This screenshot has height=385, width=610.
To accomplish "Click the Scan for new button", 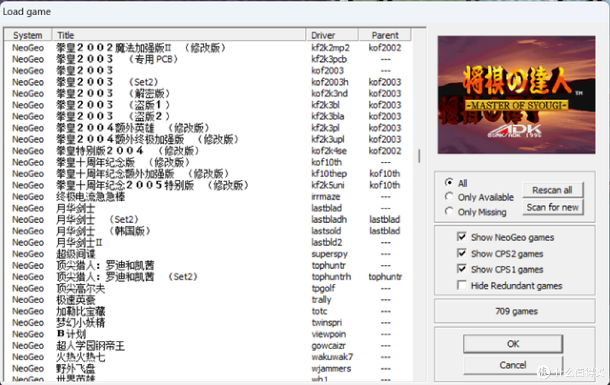I will [552, 207].
